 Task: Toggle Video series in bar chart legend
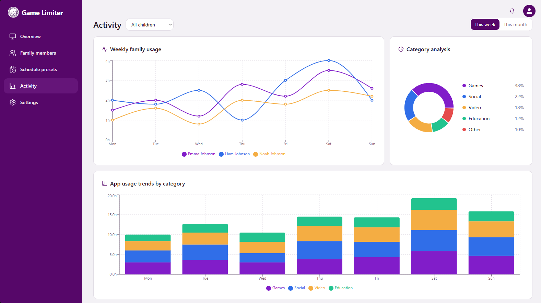(317, 288)
